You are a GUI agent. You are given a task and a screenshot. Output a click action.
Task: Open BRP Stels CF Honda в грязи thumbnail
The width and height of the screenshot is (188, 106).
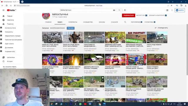click(136, 82)
